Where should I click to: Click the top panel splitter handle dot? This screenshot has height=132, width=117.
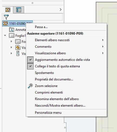[x=32, y=3]
